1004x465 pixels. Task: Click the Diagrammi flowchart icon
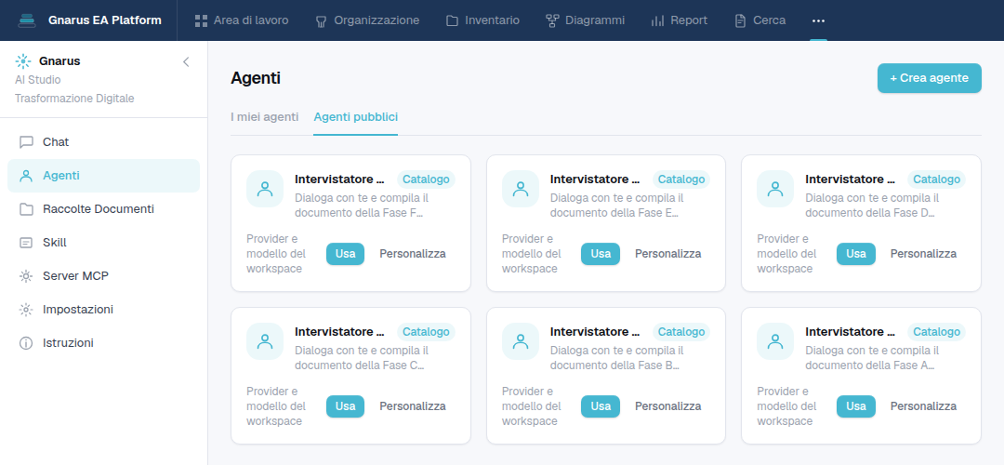pyautogui.click(x=552, y=21)
